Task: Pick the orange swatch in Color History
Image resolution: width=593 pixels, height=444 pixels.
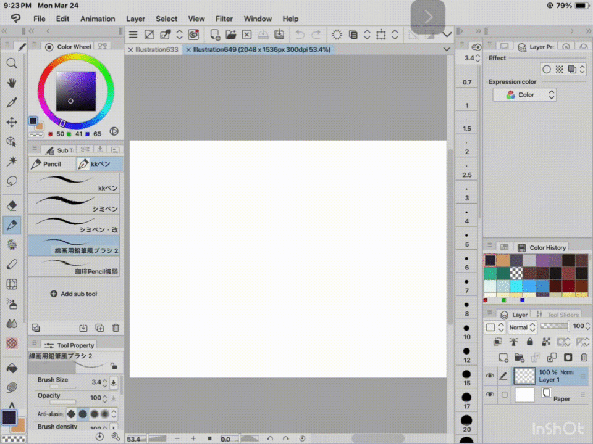Action: [503, 260]
